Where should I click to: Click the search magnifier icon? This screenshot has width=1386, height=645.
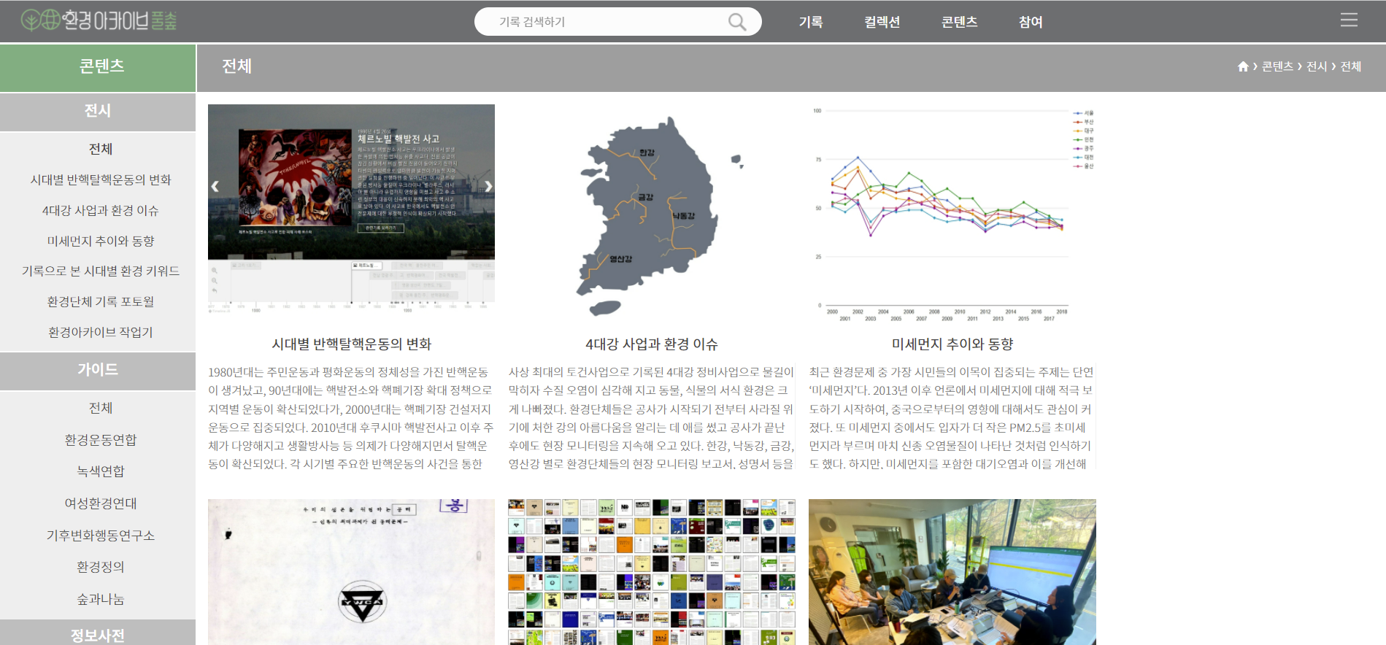737,22
